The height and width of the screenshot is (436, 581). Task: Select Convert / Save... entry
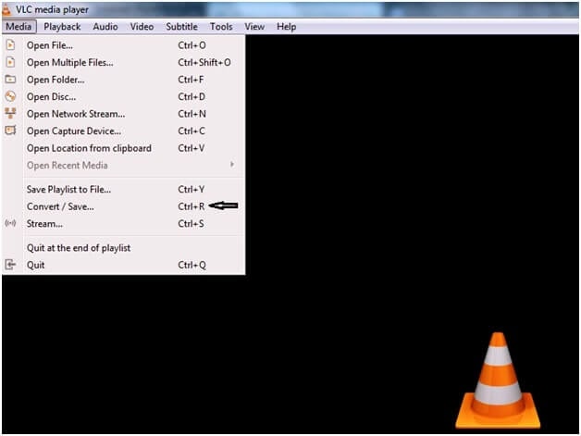[124, 206]
